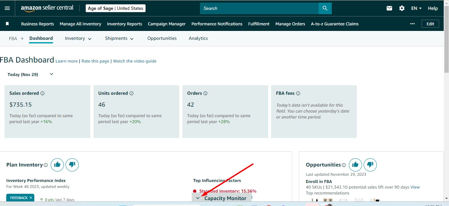Click the Edit button in favorites bar

(x=430, y=24)
